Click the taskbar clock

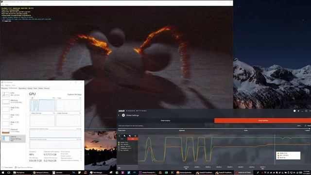307,173
